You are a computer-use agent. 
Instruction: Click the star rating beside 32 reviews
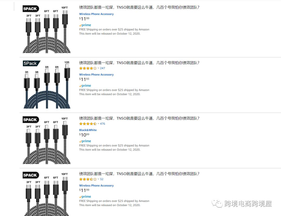tap(88, 179)
